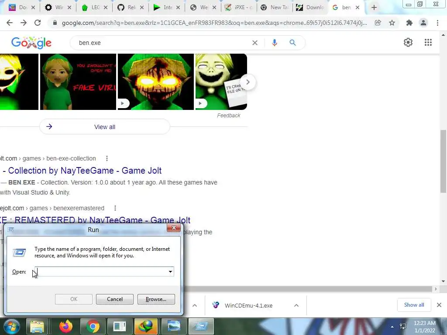Click Browse... in the Run dialog
The height and width of the screenshot is (335, 447).
tap(156, 299)
